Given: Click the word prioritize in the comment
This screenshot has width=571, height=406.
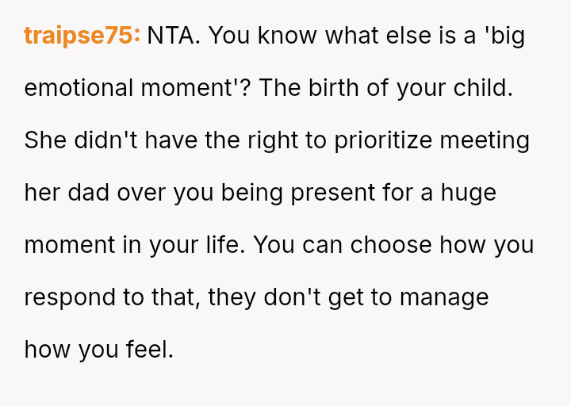Looking at the screenshot, I should pos(382,140).
